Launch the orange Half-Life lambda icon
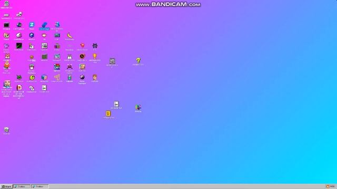 [82, 56]
